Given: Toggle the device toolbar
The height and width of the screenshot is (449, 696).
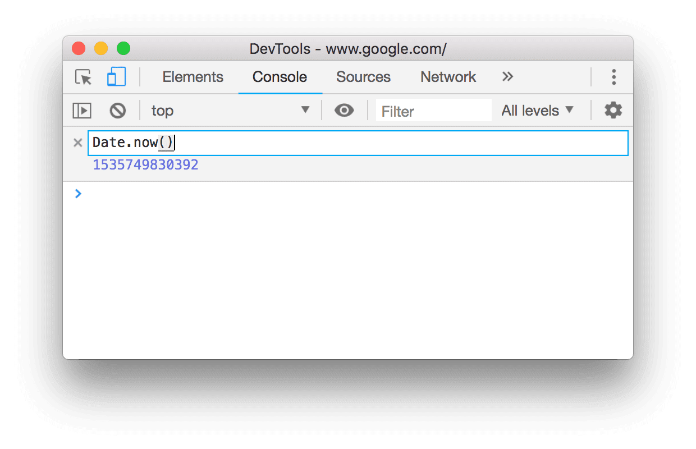Looking at the screenshot, I should pos(116,77).
